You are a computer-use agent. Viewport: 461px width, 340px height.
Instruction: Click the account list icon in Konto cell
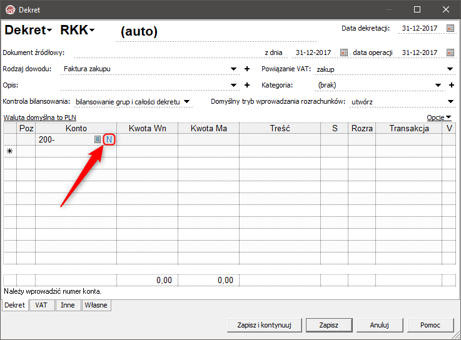[98, 139]
